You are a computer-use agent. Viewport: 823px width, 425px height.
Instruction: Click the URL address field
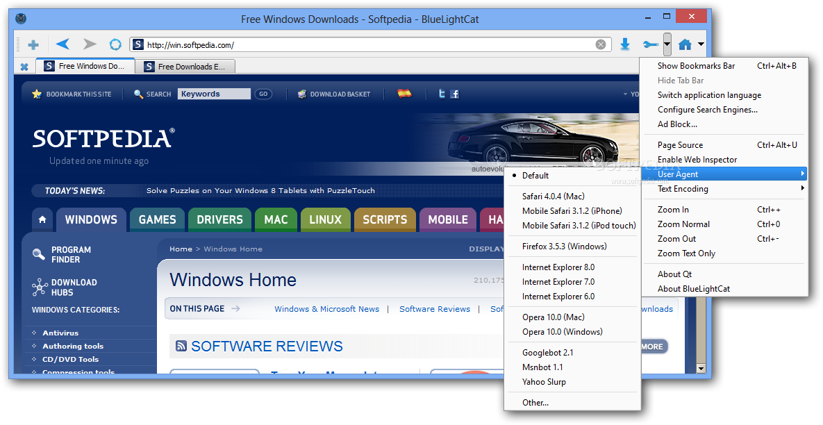coord(370,45)
